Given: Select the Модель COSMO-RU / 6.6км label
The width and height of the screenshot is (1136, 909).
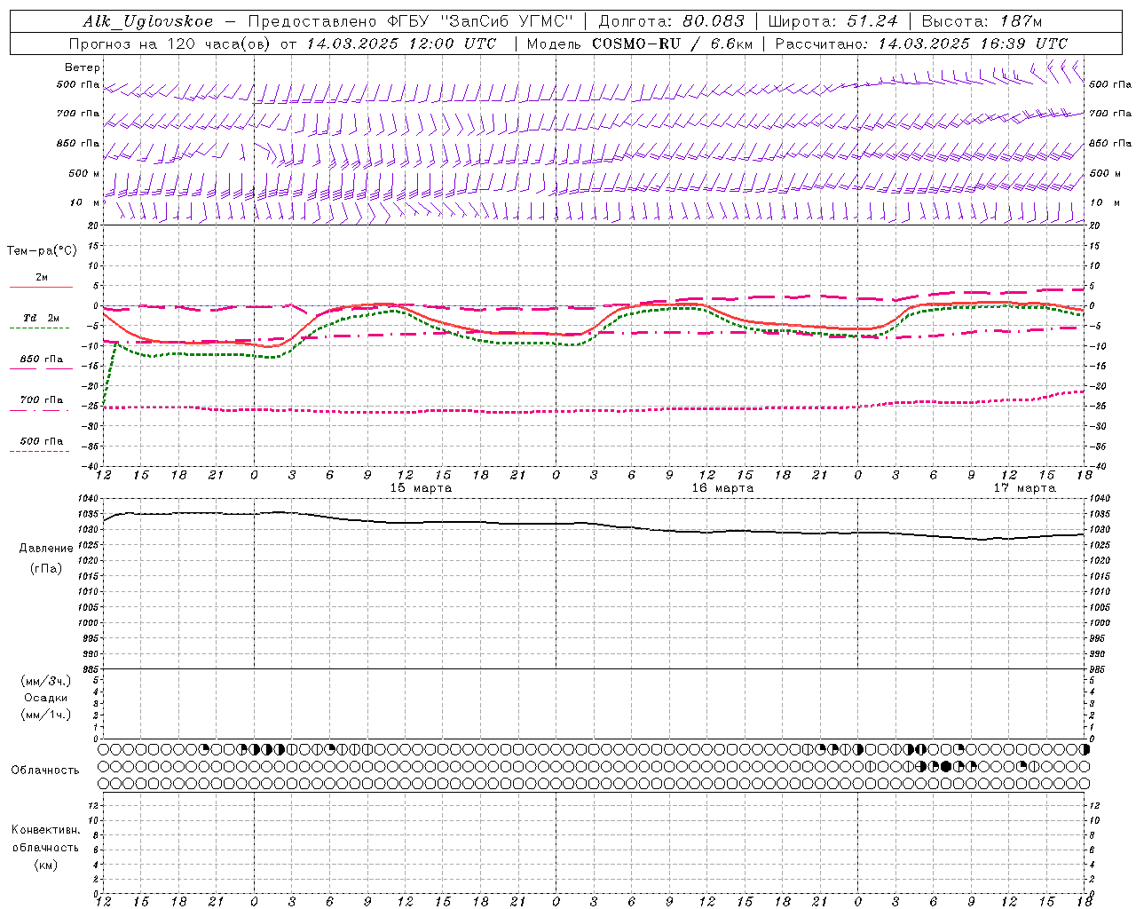Looking at the screenshot, I should pyautogui.click(x=639, y=43).
